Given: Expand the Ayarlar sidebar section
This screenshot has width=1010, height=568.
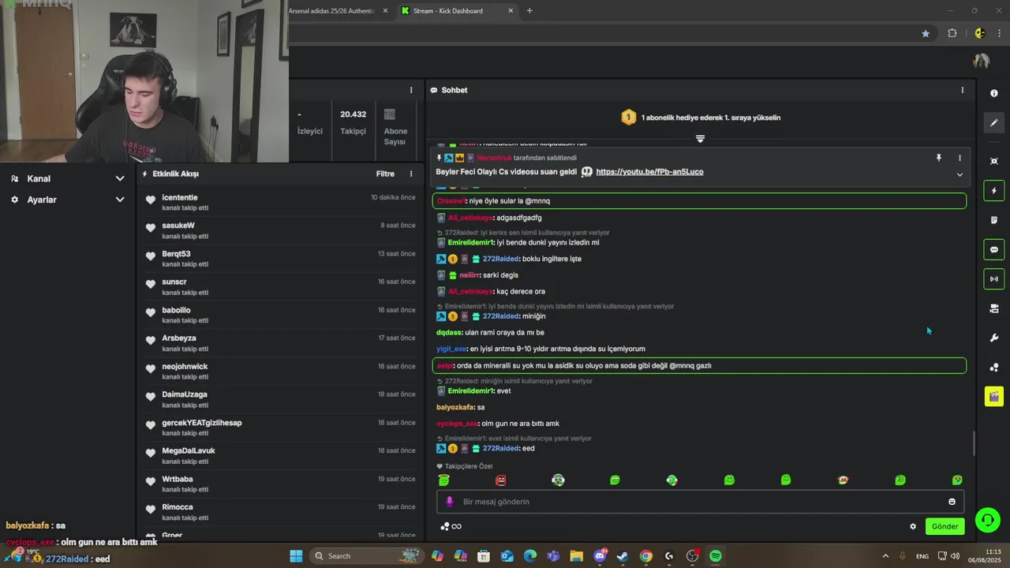Looking at the screenshot, I should coord(67,200).
